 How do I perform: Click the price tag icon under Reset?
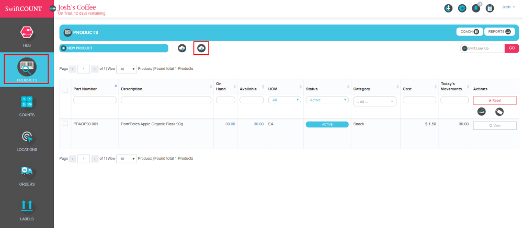[x=499, y=112]
